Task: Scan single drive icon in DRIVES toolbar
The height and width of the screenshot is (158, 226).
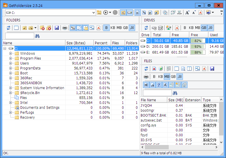Action: coord(154,28)
